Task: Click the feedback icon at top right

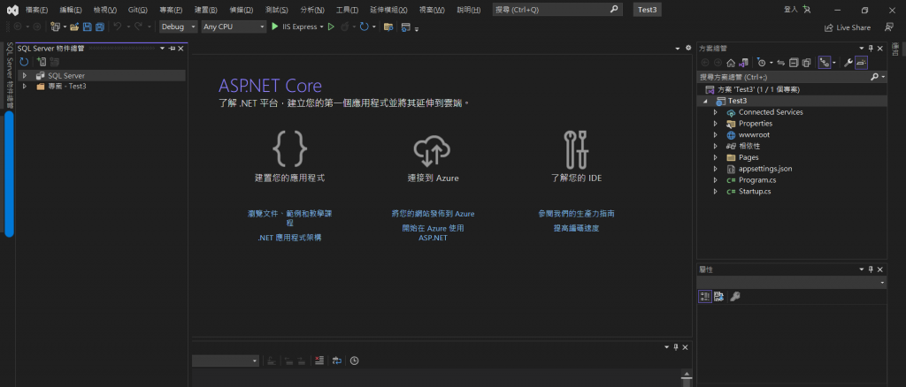Action: [889, 27]
